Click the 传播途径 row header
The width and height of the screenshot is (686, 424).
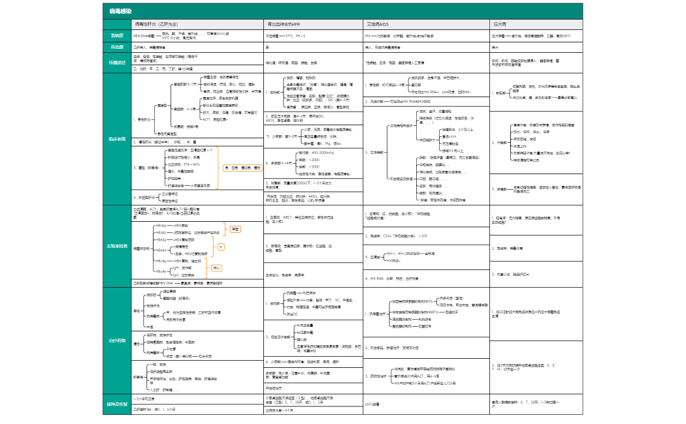(x=117, y=62)
